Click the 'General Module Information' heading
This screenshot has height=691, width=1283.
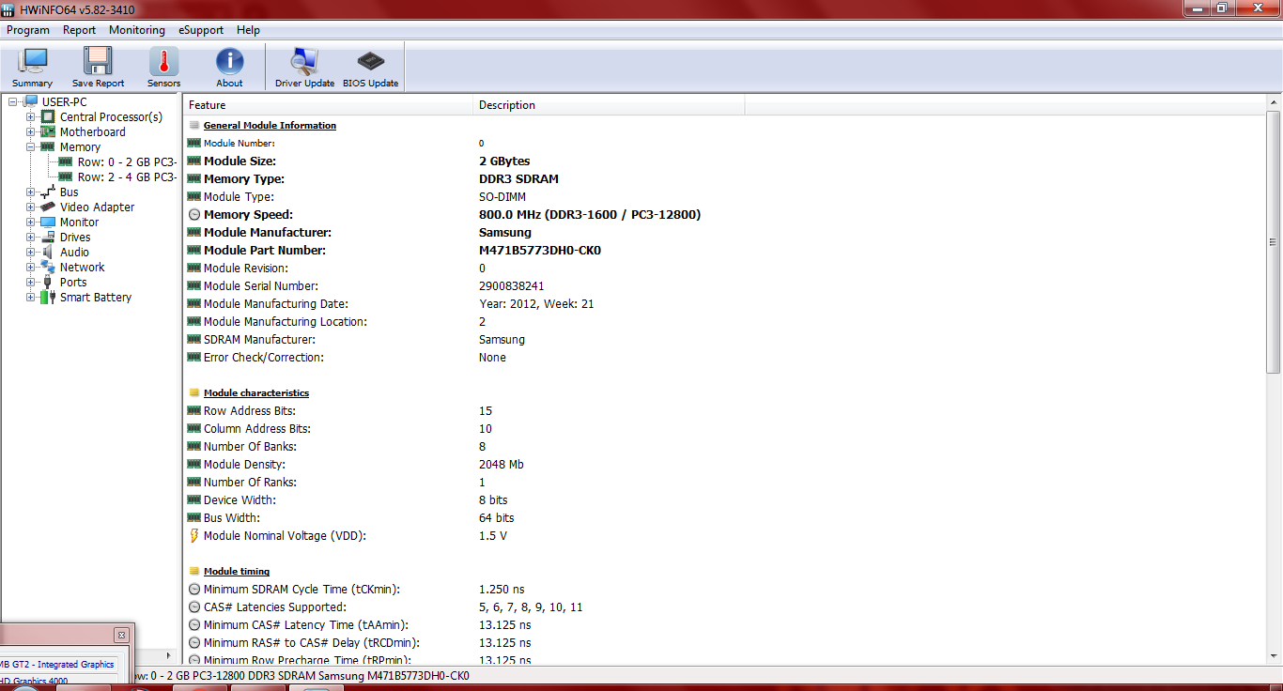(x=270, y=125)
